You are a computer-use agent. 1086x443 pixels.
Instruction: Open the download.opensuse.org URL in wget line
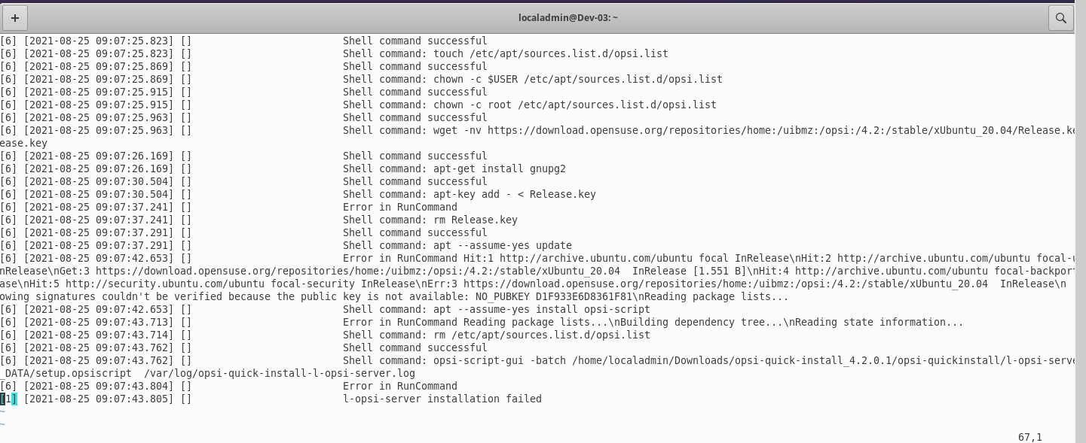[782, 130]
